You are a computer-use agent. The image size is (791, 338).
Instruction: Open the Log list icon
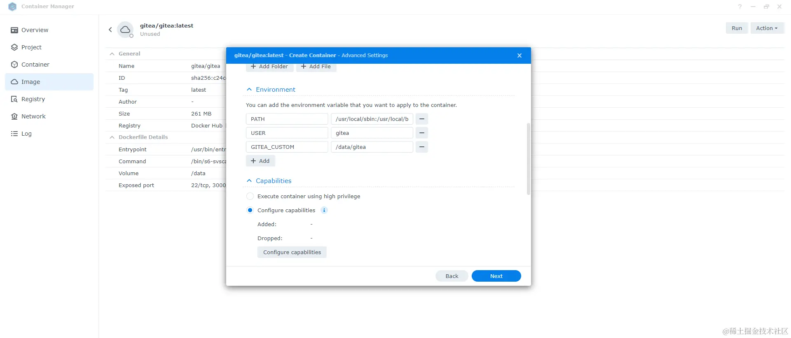(14, 134)
